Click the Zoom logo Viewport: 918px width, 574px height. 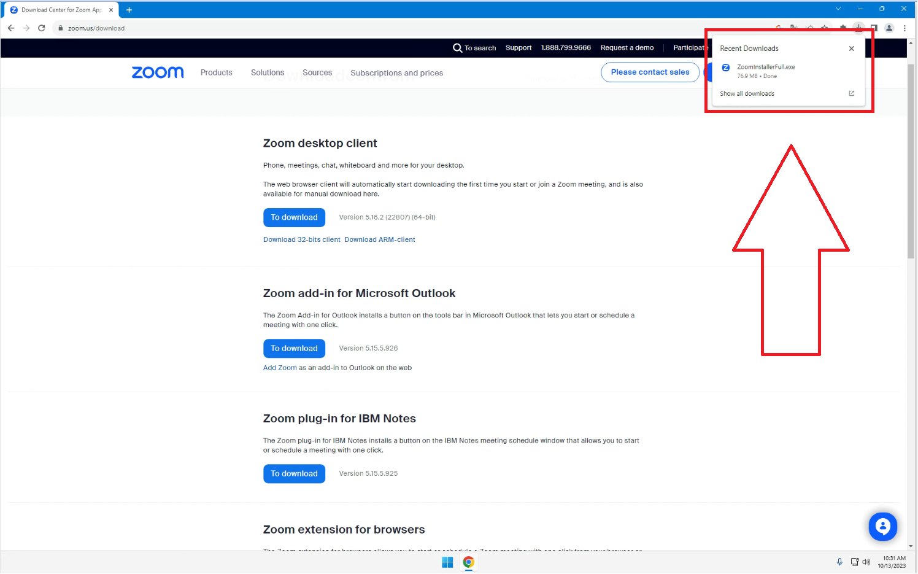coord(158,72)
